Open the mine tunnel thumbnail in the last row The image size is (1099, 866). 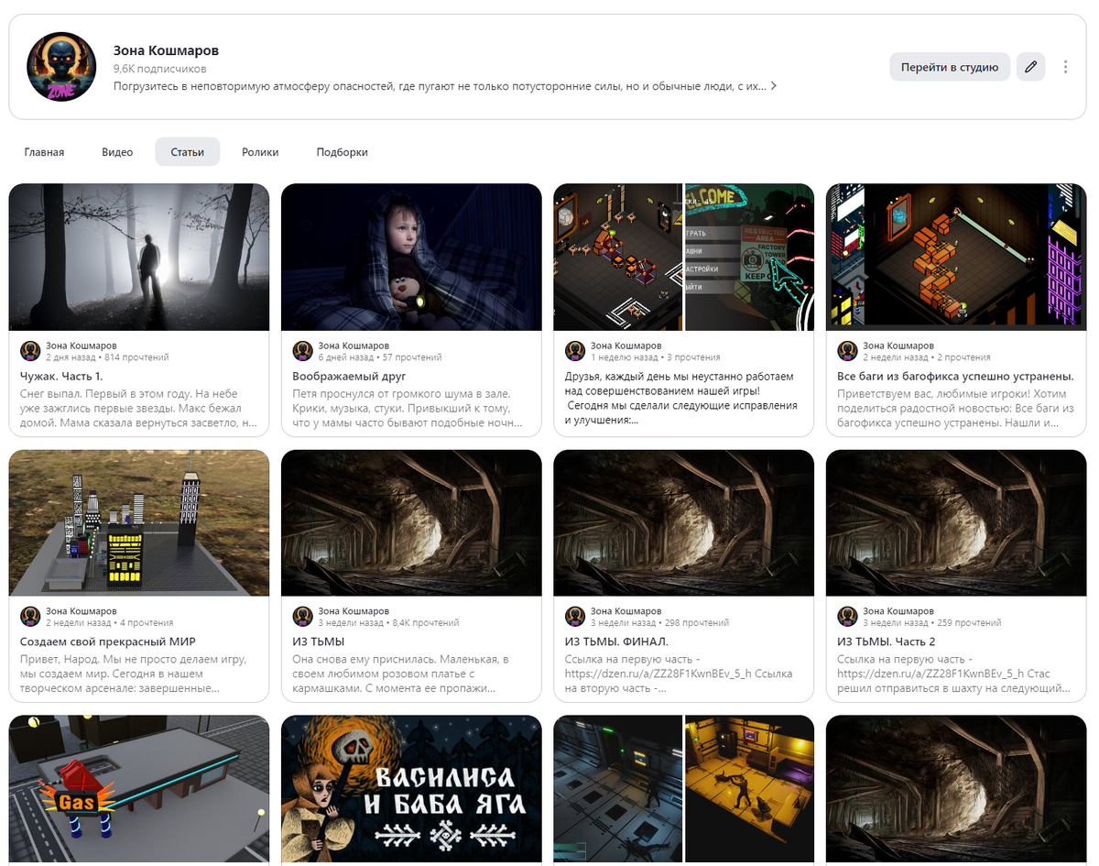pos(956,790)
